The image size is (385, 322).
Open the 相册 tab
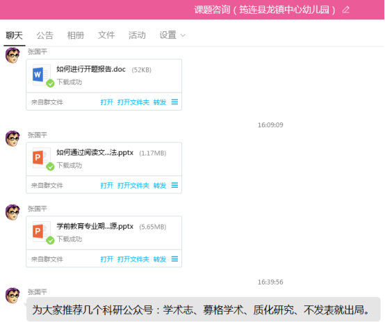pos(76,35)
